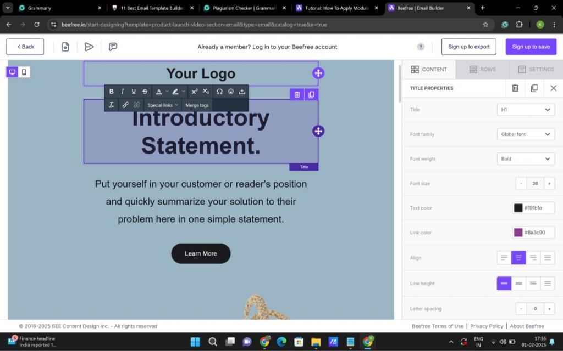Click the send test email paper-plane icon
The image size is (563, 351).
coord(89,47)
